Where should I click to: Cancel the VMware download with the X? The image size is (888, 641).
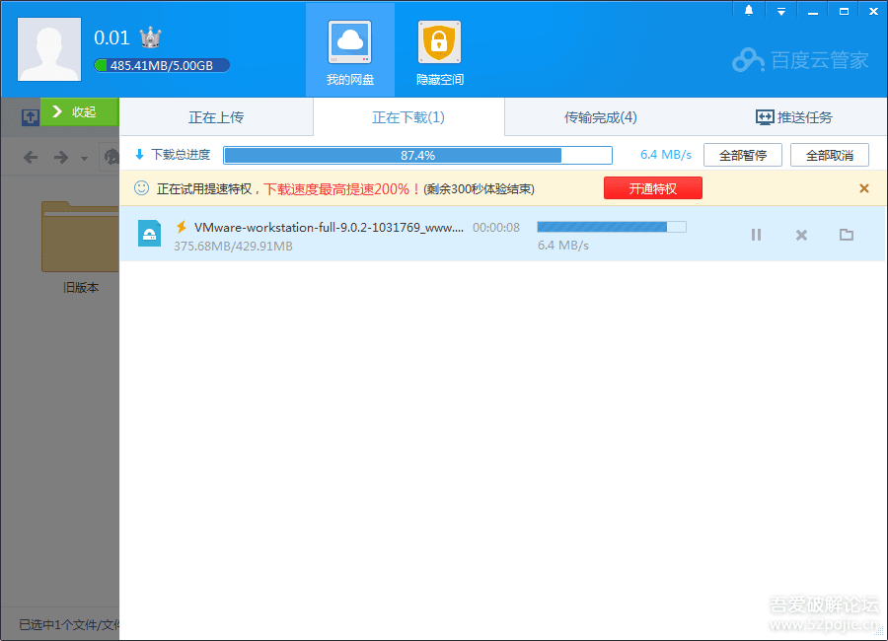(801, 235)
